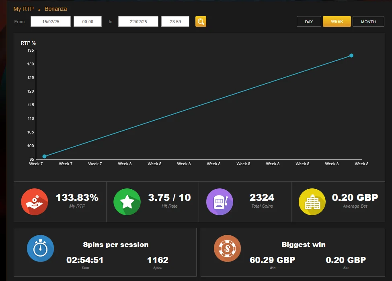Click the yellow Average Bet building icon
Image resolution: width=392 pixels, height=281 pixels.
tap(312, 202)
